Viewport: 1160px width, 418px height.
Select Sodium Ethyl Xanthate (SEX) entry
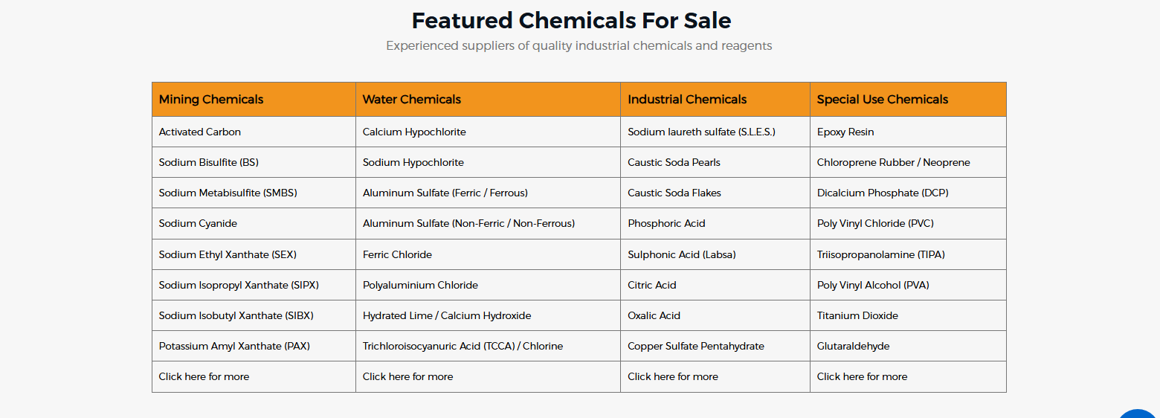click(228, 254)
